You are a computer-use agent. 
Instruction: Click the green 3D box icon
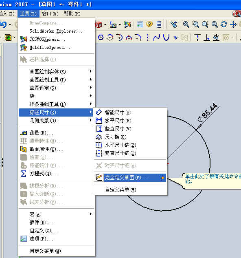(8, 37)
